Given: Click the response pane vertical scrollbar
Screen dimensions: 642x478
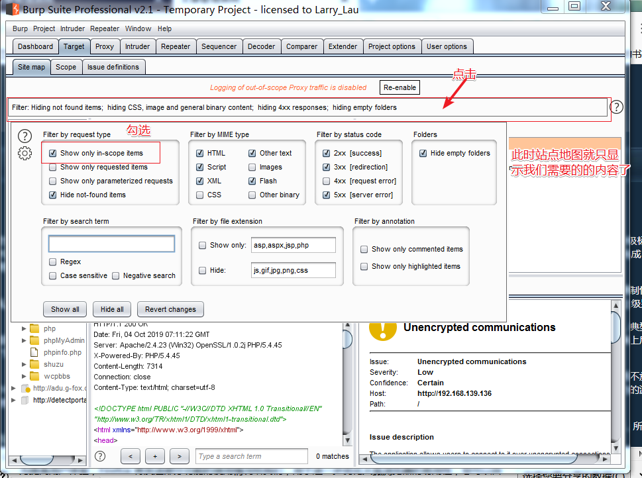Looking at the screenshot, I should click(347, 384).
